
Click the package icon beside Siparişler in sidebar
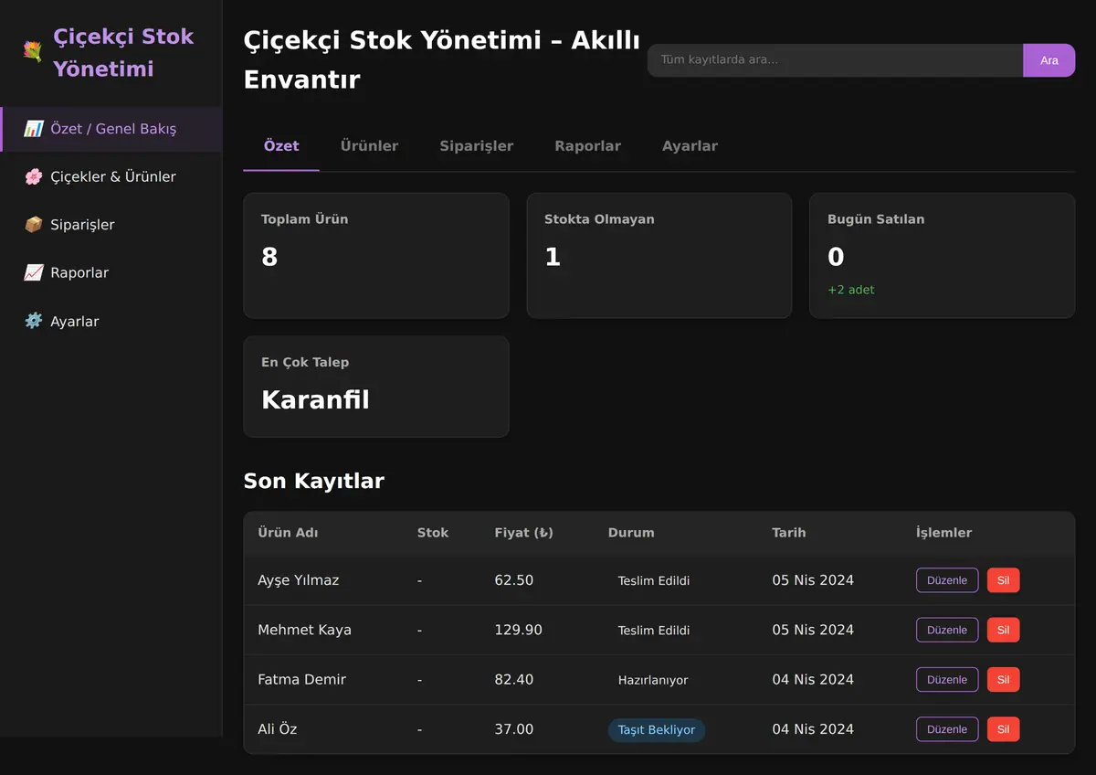[34, 225]
